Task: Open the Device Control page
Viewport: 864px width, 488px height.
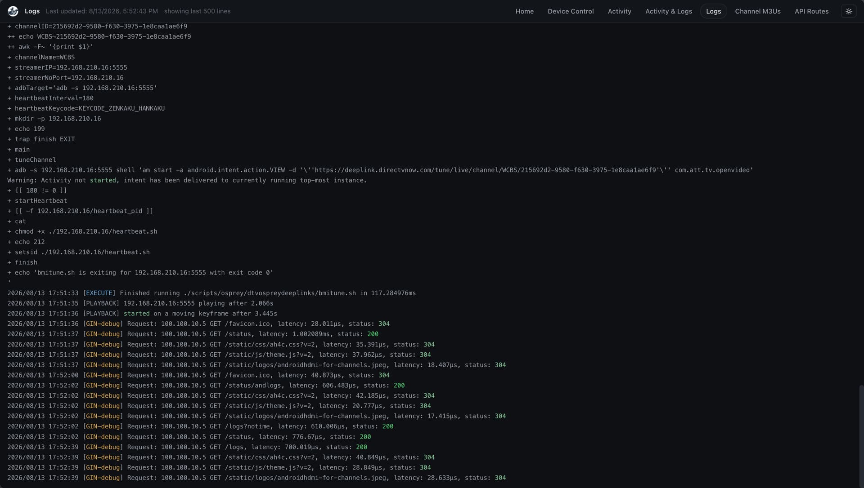Action: tap(571, 11)
